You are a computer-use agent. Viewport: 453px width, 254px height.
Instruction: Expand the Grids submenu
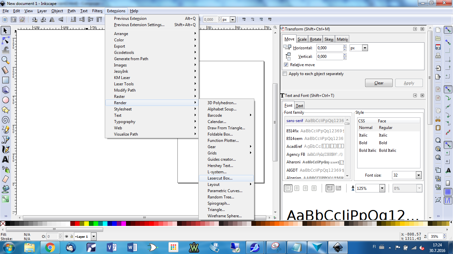pyautogui.click(x=227, y=153)
